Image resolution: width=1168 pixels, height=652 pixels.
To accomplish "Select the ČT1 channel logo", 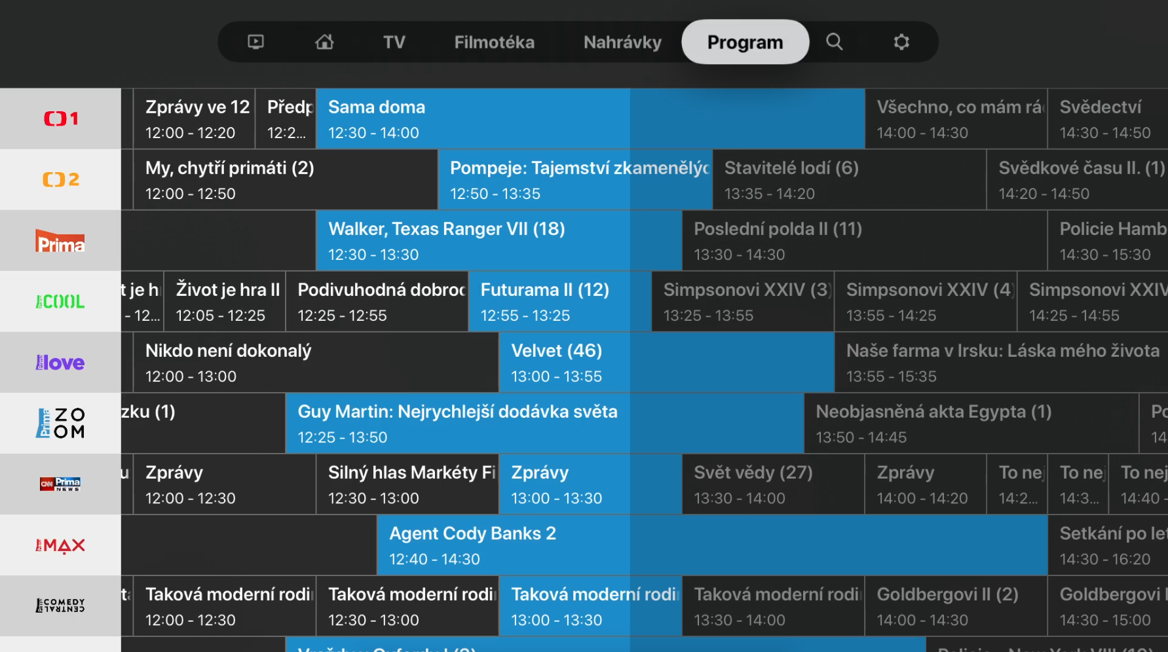I will (60, 118).
